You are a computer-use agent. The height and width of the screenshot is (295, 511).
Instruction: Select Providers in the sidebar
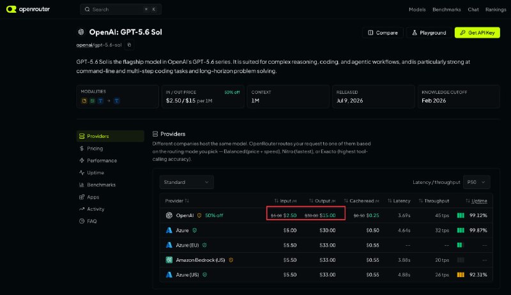pos(110,136)
